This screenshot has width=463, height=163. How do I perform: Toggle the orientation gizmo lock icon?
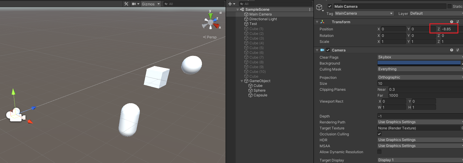(x=220, y=12)
